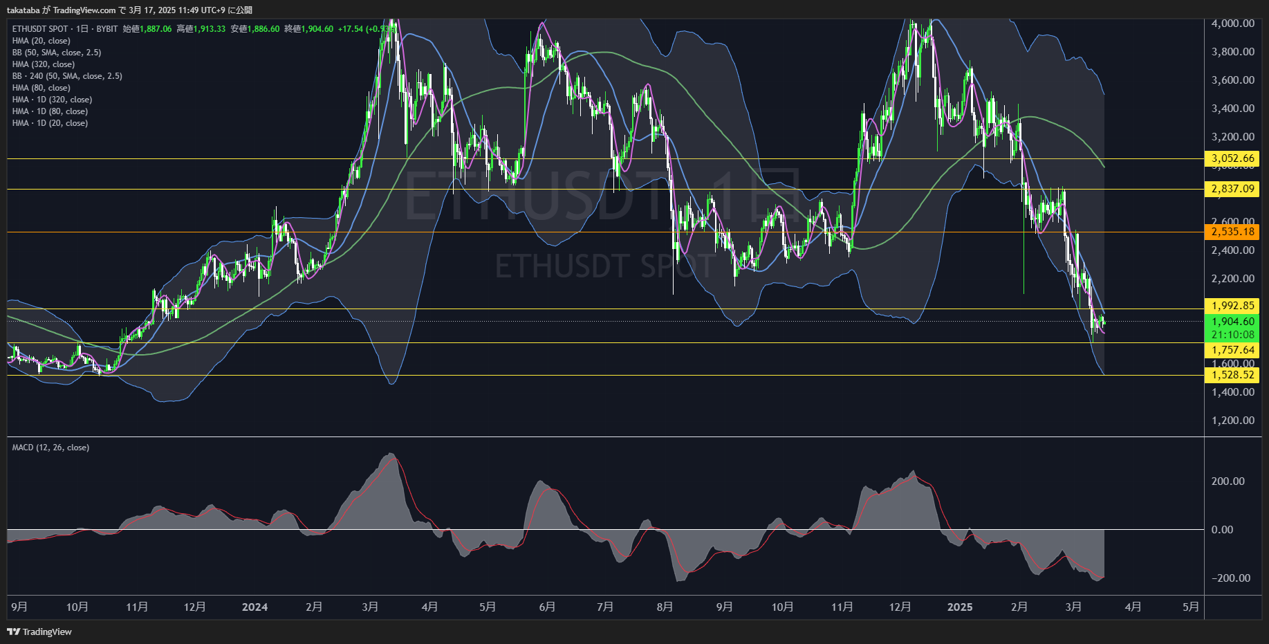Click the takataba publication header text
The height and width of the screenshot is (644, 1269).
pos(129,10)
